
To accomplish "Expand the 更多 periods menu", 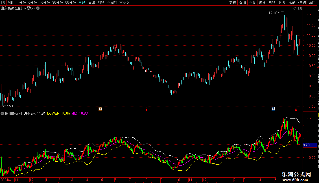I will pos(124,3).
